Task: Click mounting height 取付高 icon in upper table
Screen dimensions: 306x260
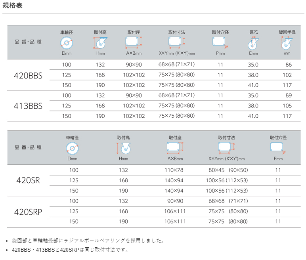Action: [x=100, y=43]
